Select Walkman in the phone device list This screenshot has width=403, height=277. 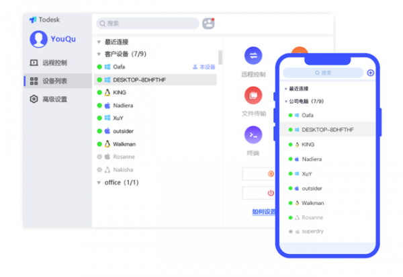(328, 203)
